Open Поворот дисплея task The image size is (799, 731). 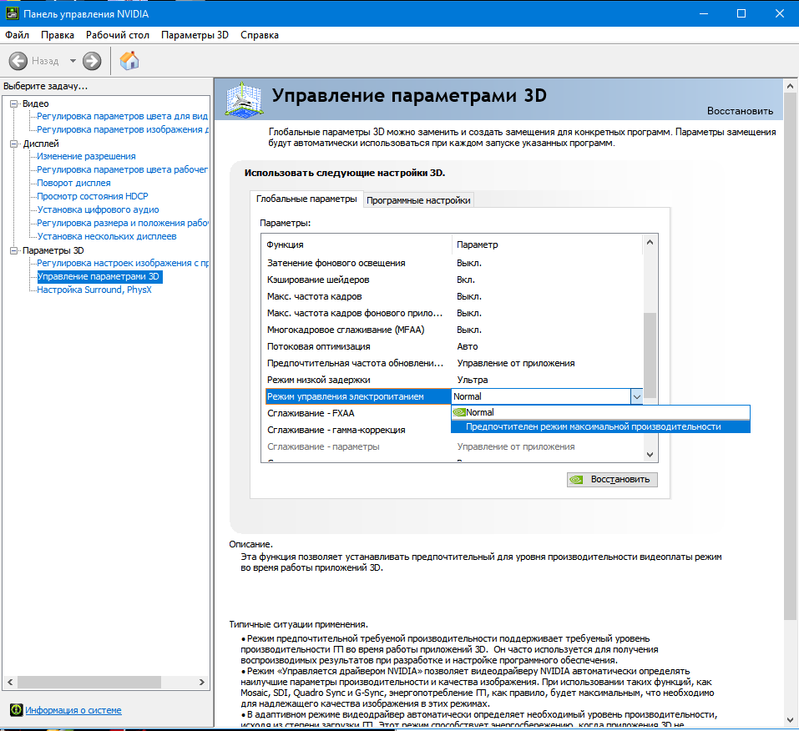[73, 183]
